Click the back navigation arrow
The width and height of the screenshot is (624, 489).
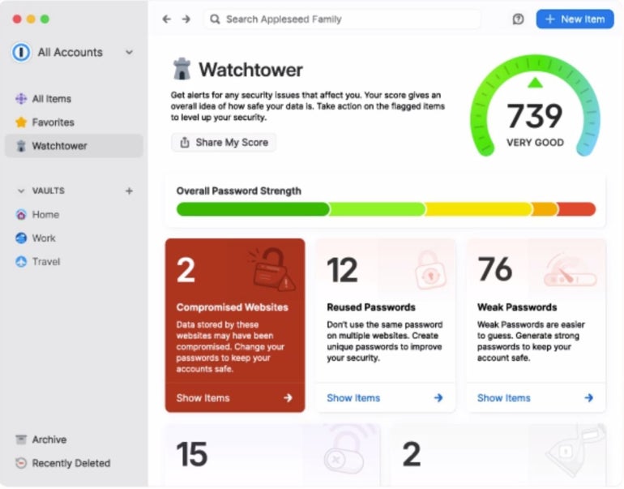[x=166, y=19]
